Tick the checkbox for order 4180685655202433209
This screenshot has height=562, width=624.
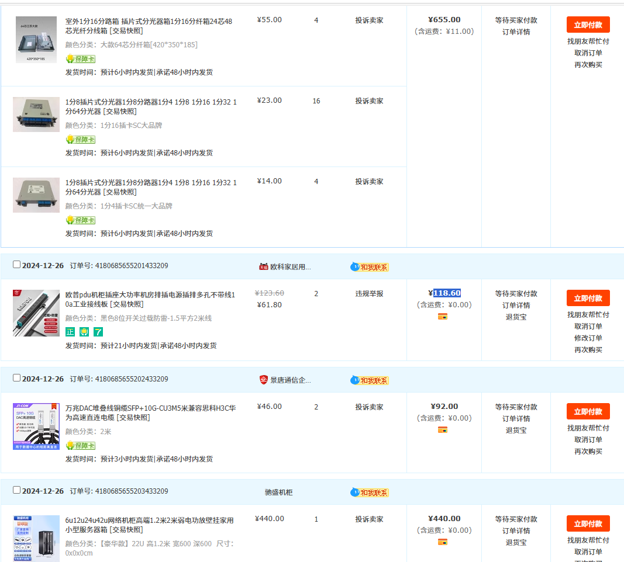16,378
